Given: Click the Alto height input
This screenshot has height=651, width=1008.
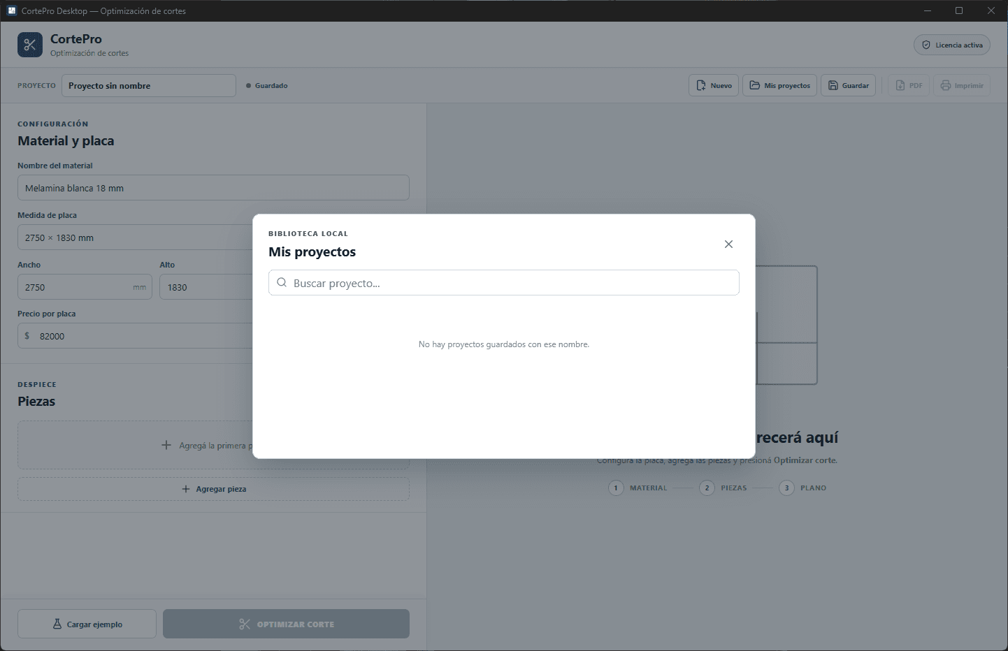Looking at the screenshot, I should coord(206,287).
